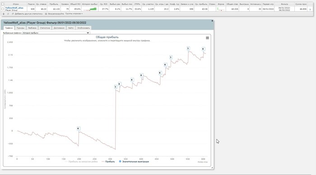Sort by the ITM% column header
The image size is (316, 175).
(x=137, y=4)
